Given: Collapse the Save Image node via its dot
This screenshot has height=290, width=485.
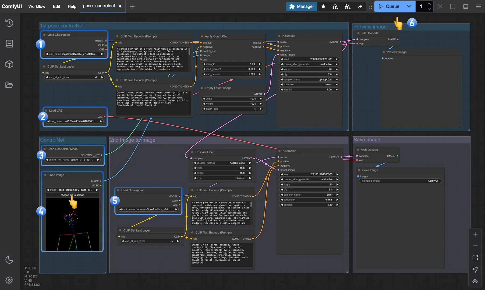Looking at the screenshot, I should 359,170.
